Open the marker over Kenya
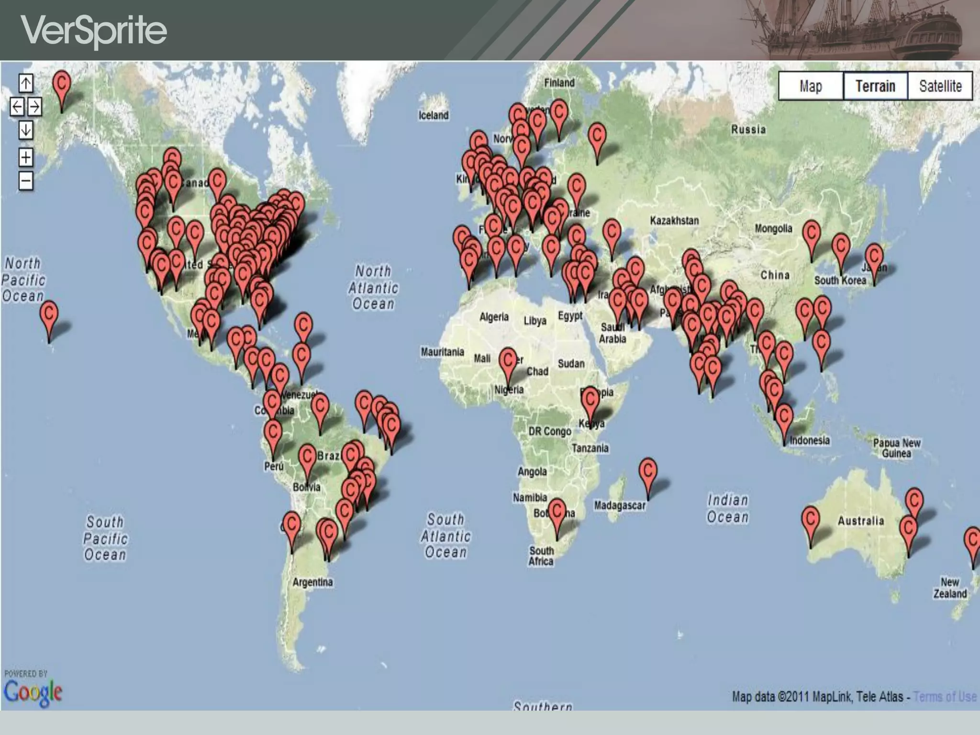980x735 pixels. point(590,400)
